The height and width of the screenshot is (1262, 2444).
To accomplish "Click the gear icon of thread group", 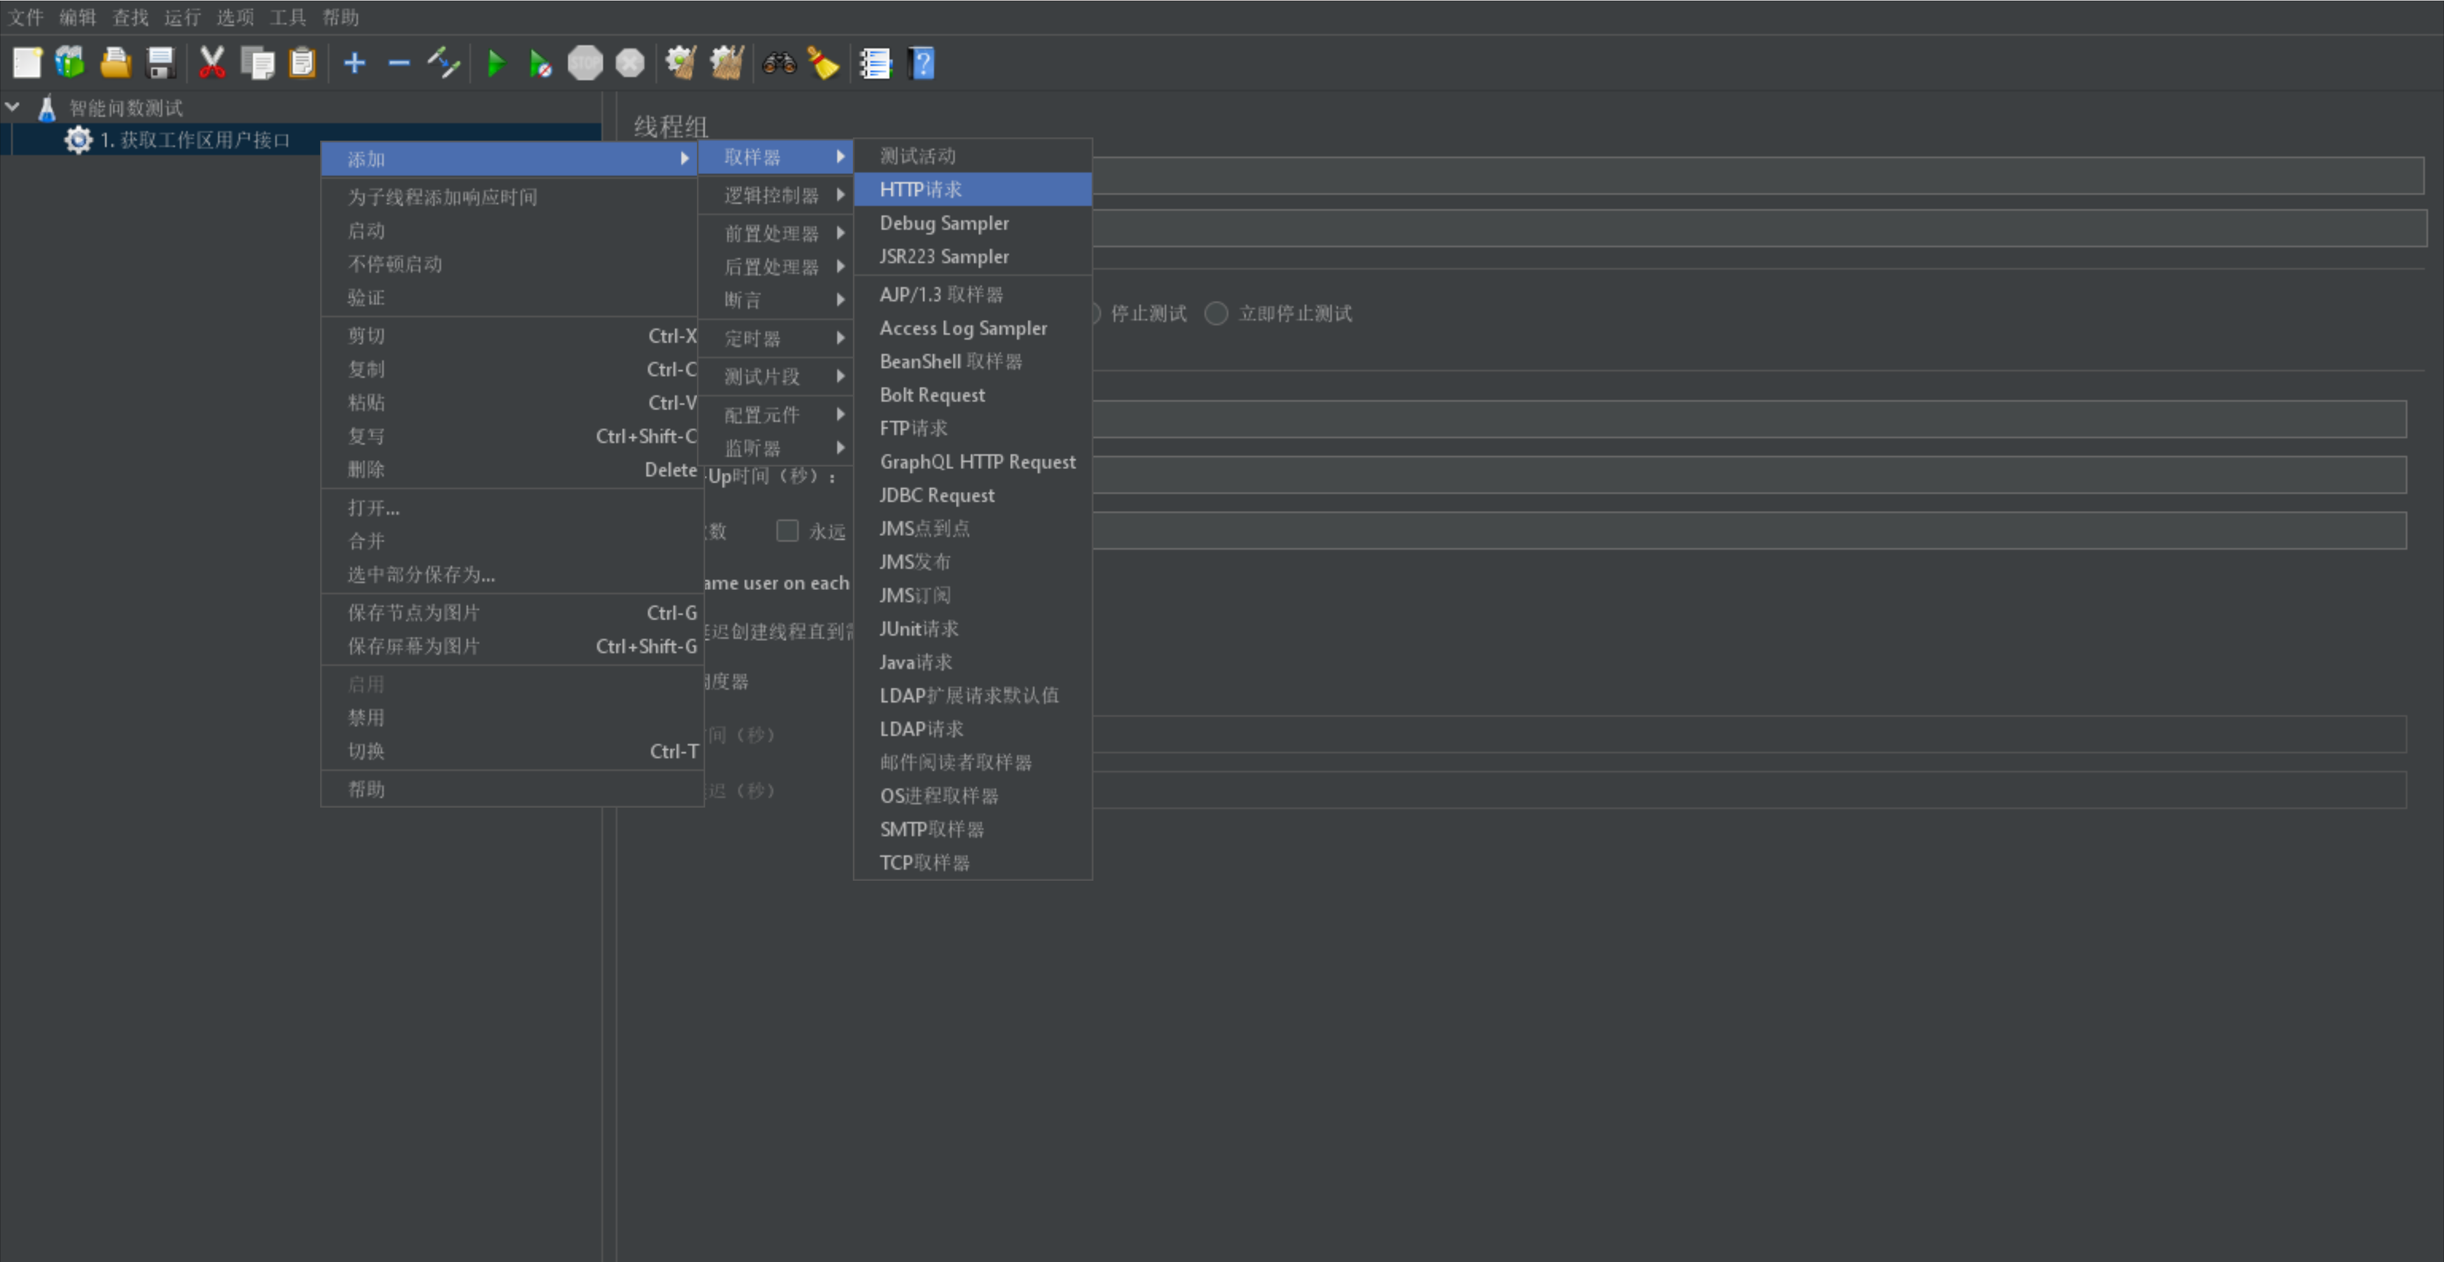I will click(79, 139).
